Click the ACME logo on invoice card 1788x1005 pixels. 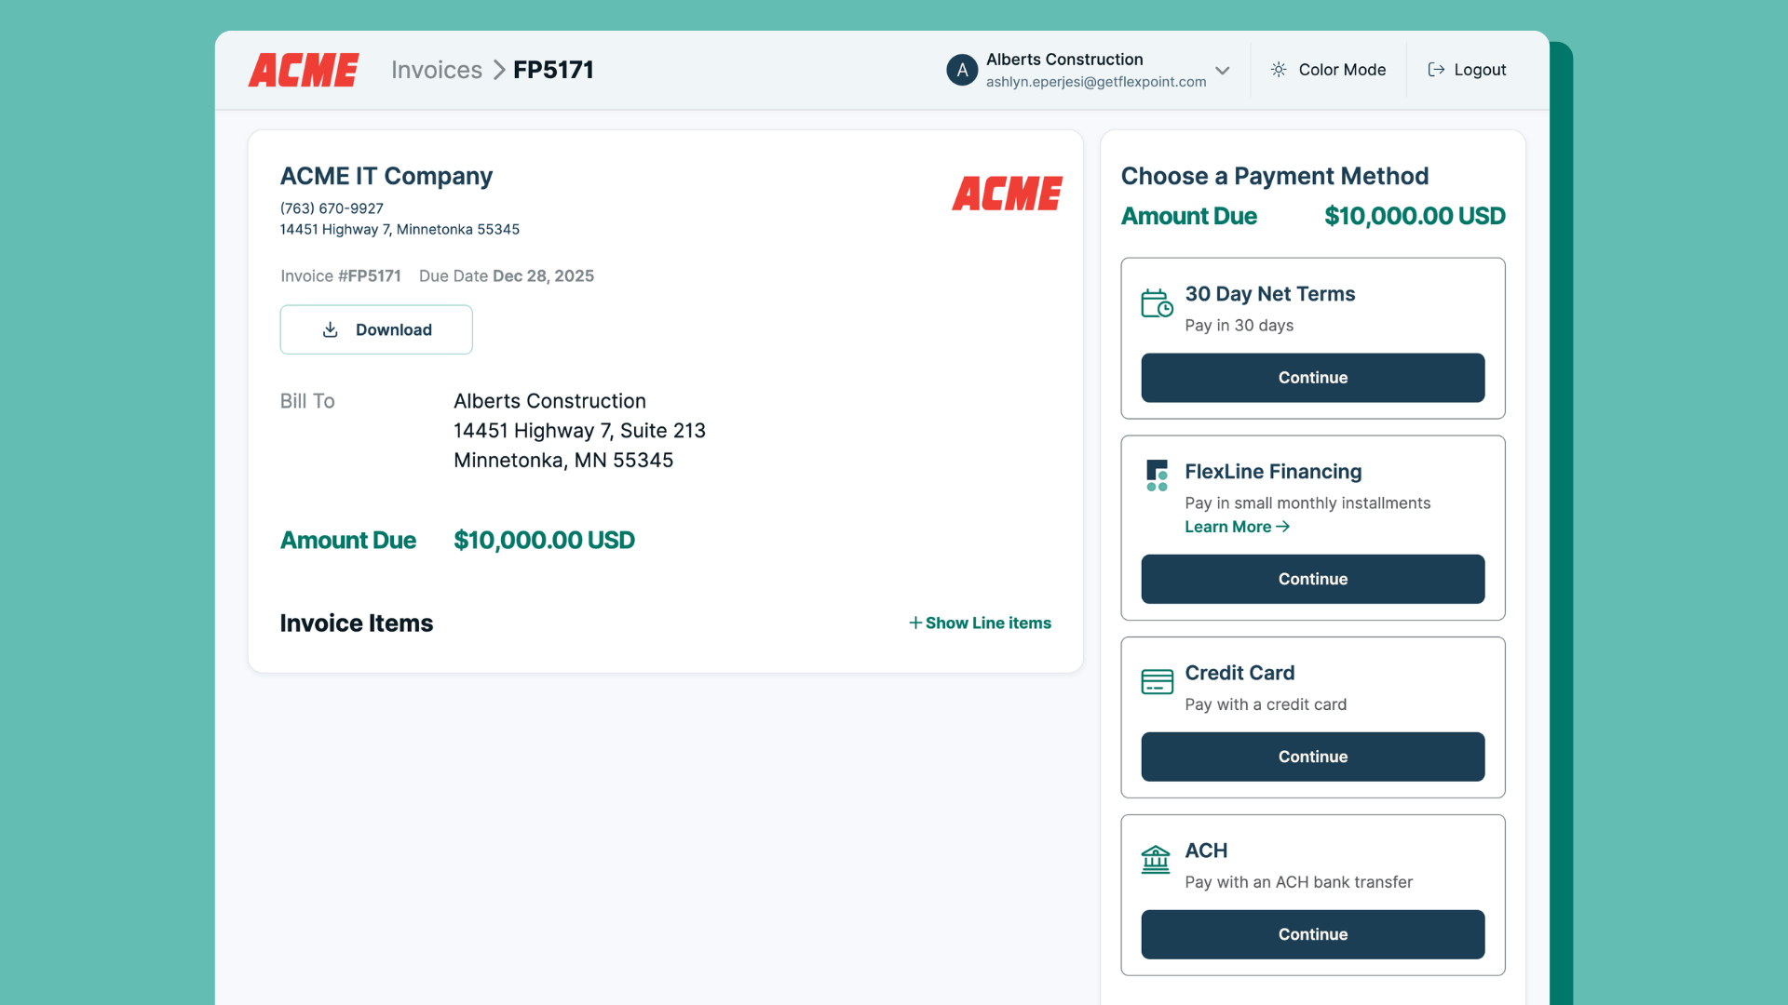1007,194
